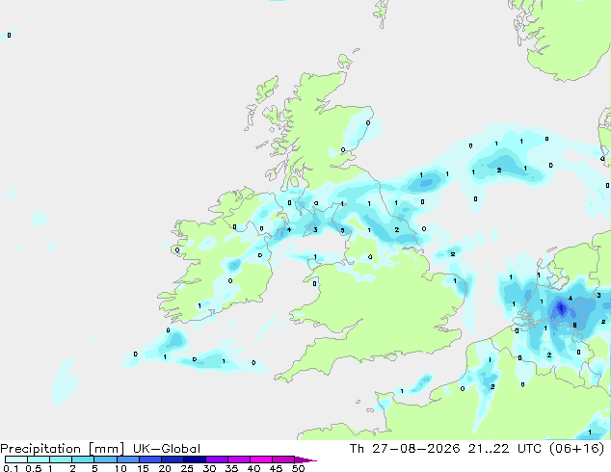Viewport: 611px width, 472px height.
Task: Click the 10–15 mm legend color box
Action: point(128,459)
